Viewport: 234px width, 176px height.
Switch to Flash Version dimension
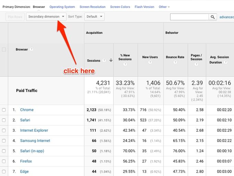(x=144, y=7)
